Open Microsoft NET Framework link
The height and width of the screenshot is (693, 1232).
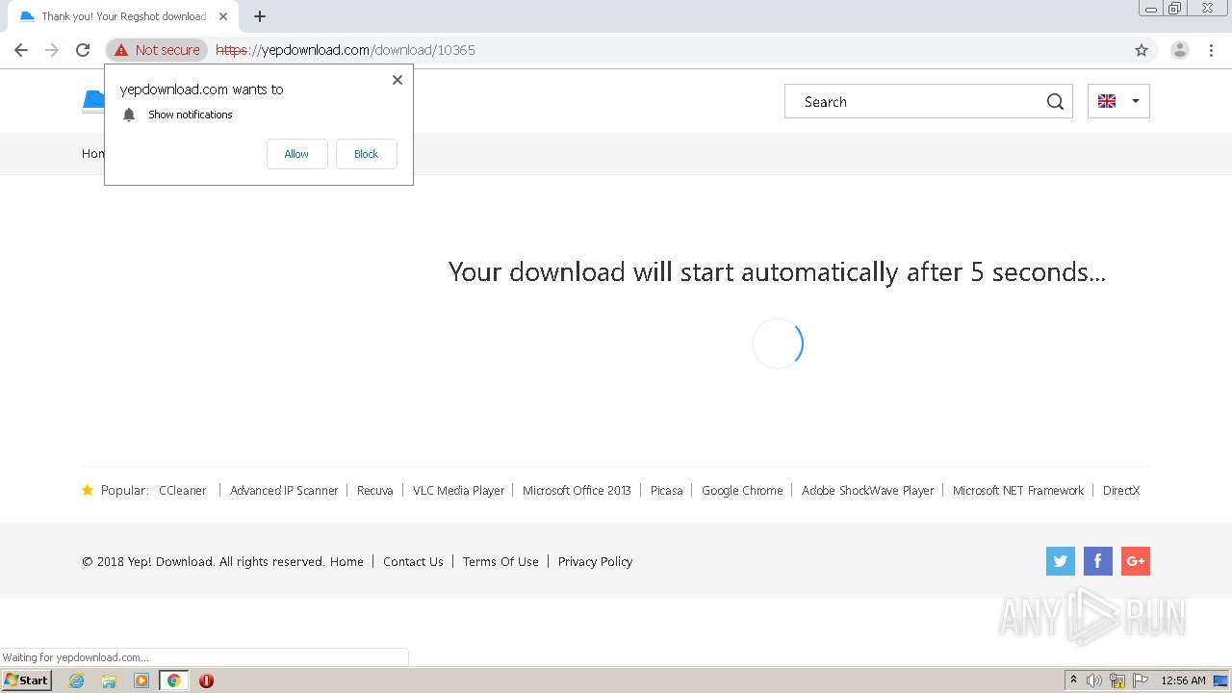pyautogui.click(x=1018, y=490)
